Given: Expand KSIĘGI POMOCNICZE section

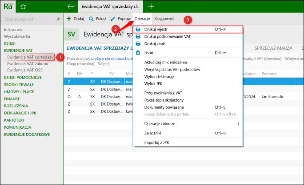Looking at the screenshot, I should pyautogui.click(x=23, y=77).
